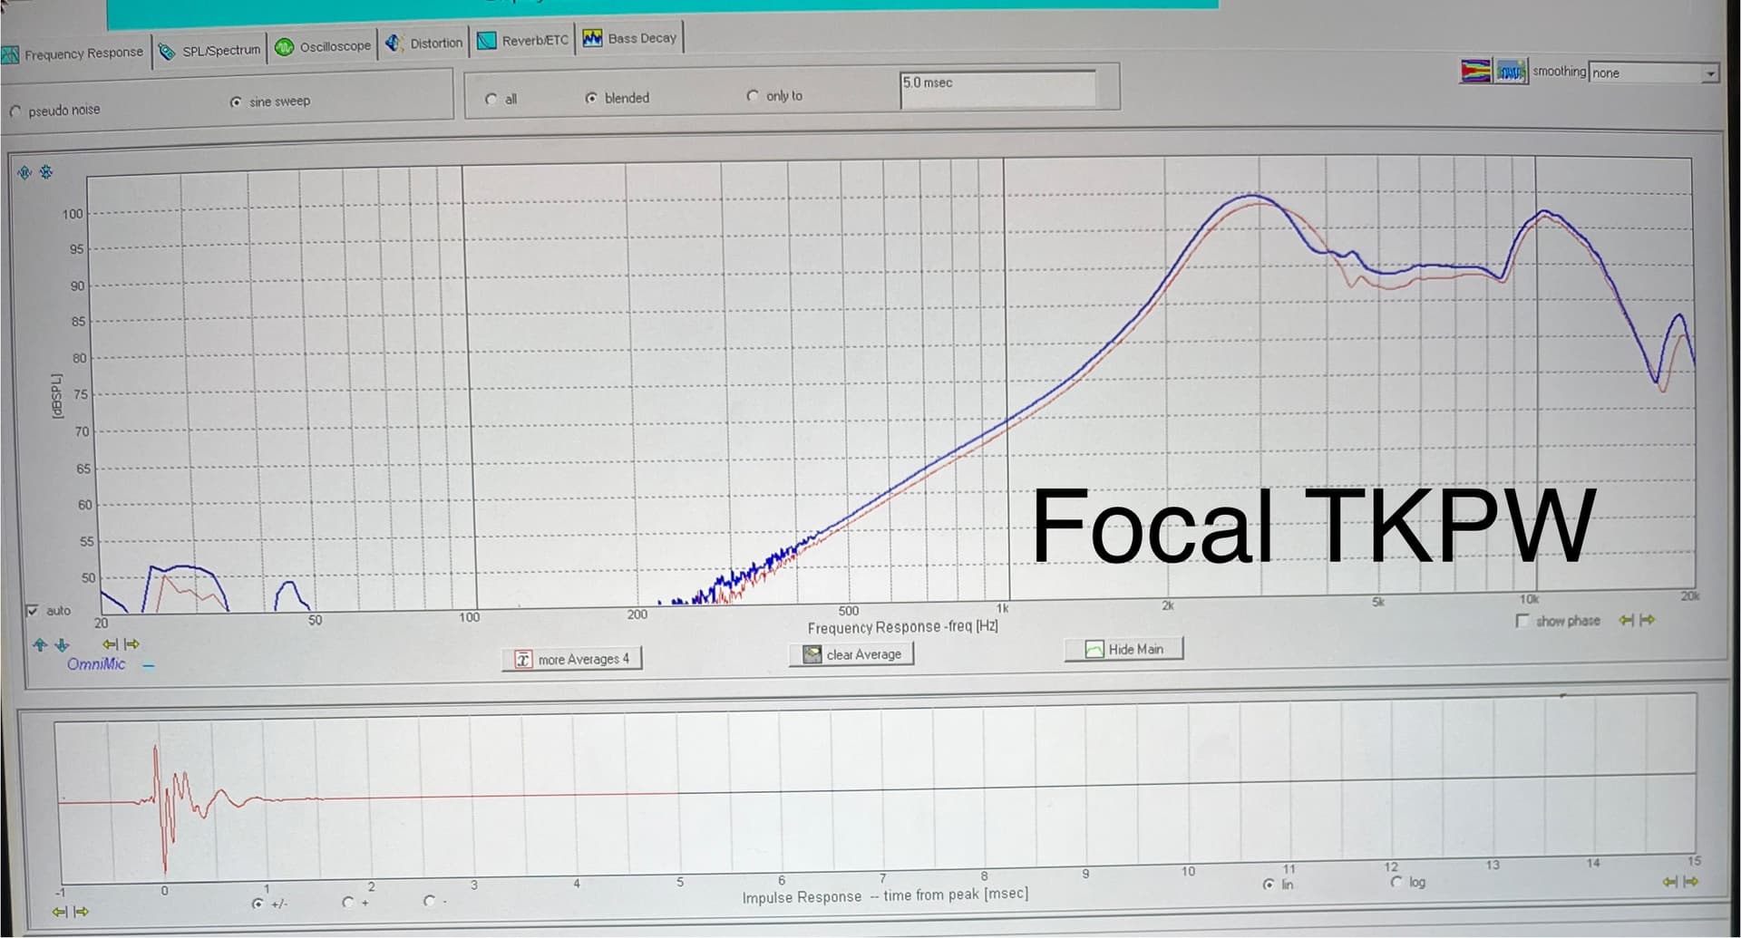This screenshot has width=1741, height=938.
Task: Click the vertical expand icon above the dBSPL axis
Action: click(x=24, y=172)
